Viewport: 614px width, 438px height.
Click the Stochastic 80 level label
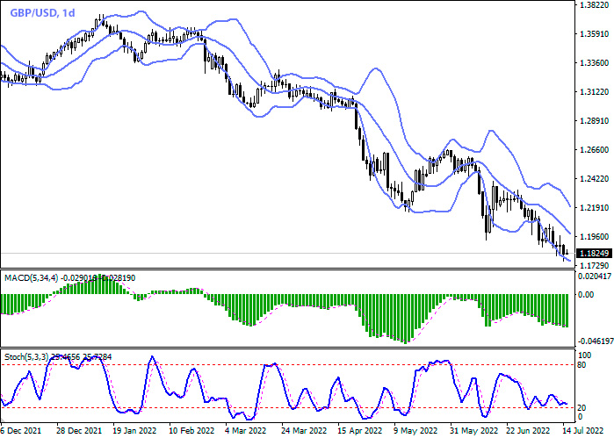point(582,365)
